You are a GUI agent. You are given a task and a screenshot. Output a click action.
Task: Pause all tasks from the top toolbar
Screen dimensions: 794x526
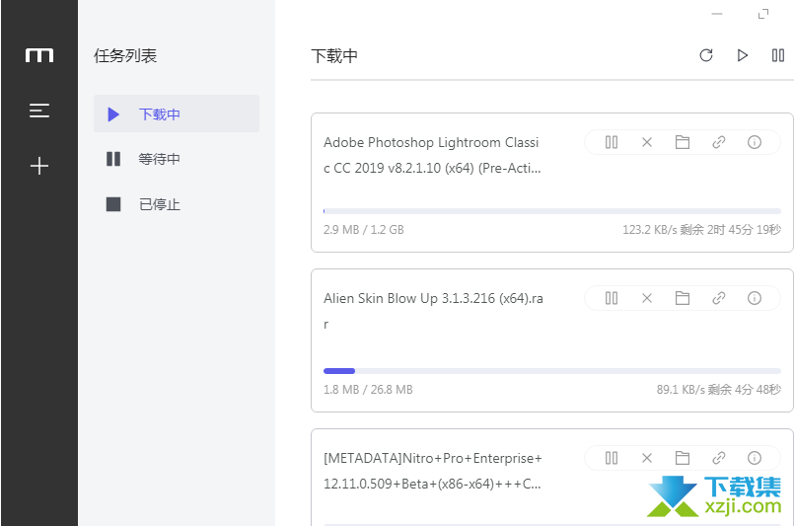778,55
